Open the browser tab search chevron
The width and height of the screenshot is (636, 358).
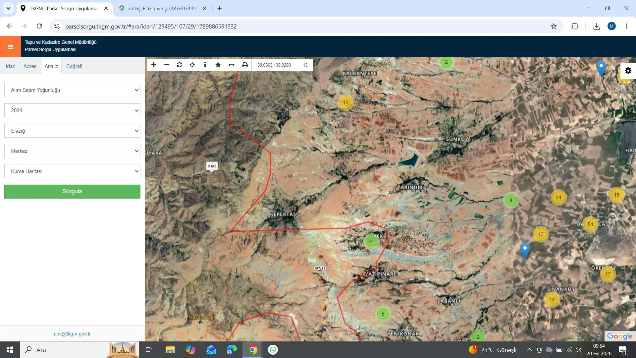tap(8, 8)
